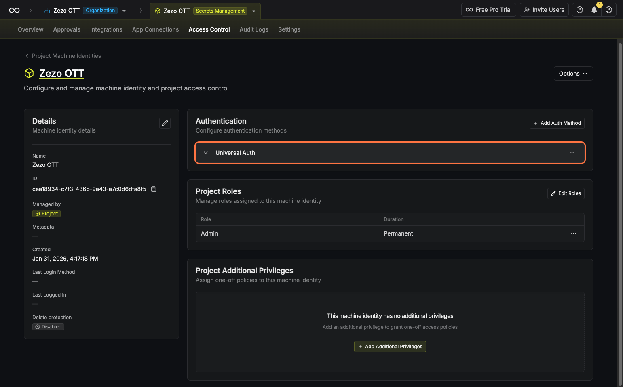Click Add Auth Method button
Screen dimensions: 623x387
(557, 123)
